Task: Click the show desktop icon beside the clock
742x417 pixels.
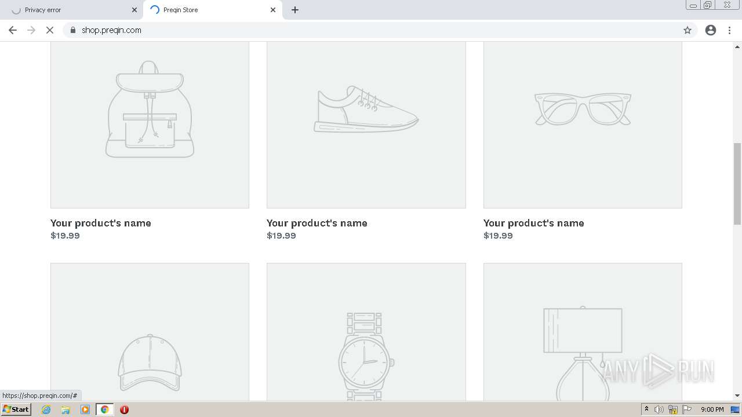Action: point(735,409)
